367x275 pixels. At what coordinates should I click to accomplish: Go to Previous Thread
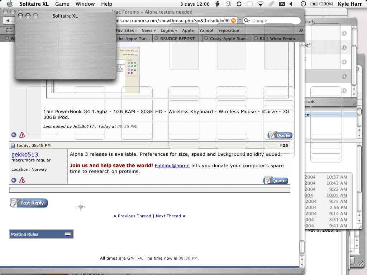click(134, 216)
